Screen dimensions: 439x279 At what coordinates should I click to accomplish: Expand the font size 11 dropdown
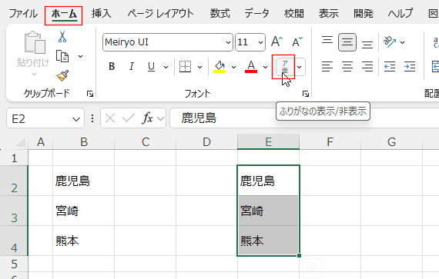click(x=260, y=42)
